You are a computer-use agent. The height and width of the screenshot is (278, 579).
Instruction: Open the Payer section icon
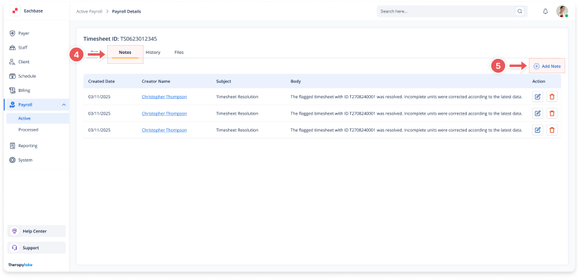click(x=12, y=33)
